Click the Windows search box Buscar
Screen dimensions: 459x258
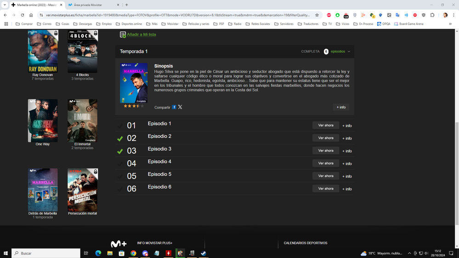pyautogui.click(x=45, y=253)
